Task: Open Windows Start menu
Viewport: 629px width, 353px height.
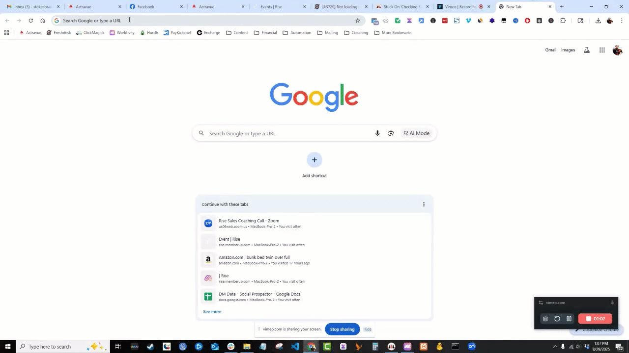Action: point(8,347)
